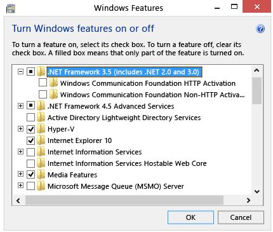Select the Internet Information Services label
Image resolution: width=273 pixels, height=232 pixels.
(x=95, y=152)
